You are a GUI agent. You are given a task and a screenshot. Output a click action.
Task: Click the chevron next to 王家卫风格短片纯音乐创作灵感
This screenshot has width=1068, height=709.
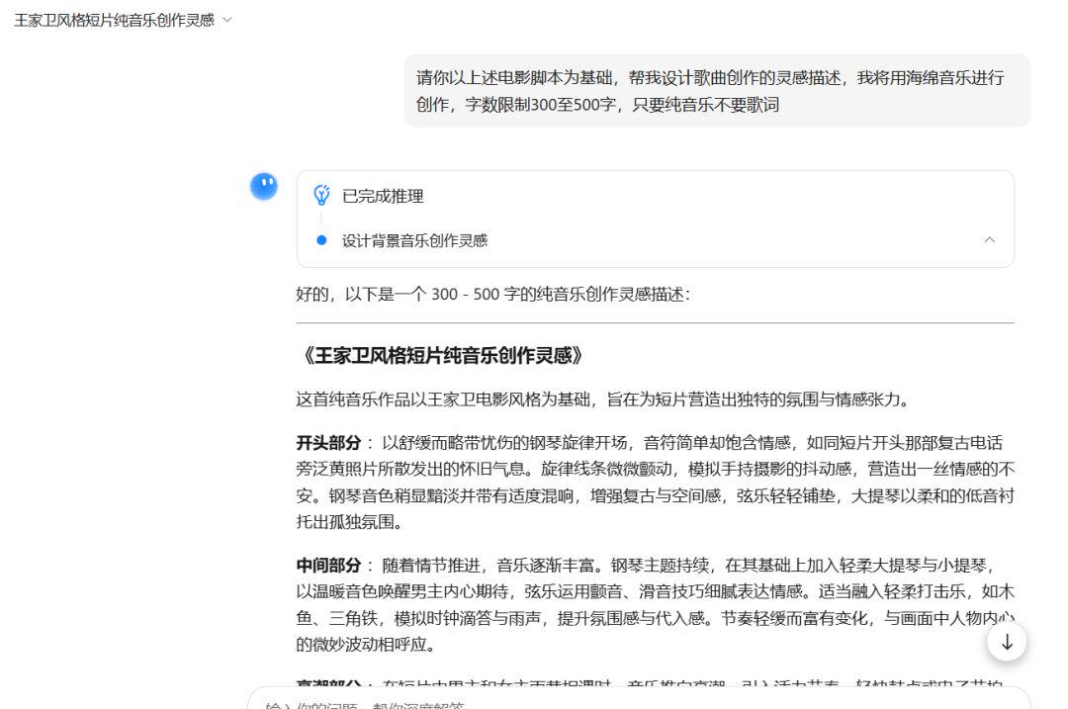(x=227, y=18)
